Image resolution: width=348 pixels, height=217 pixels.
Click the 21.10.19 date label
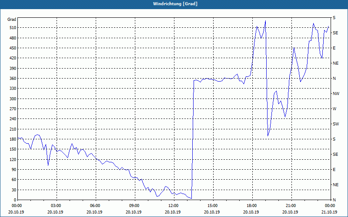(329, 212)
